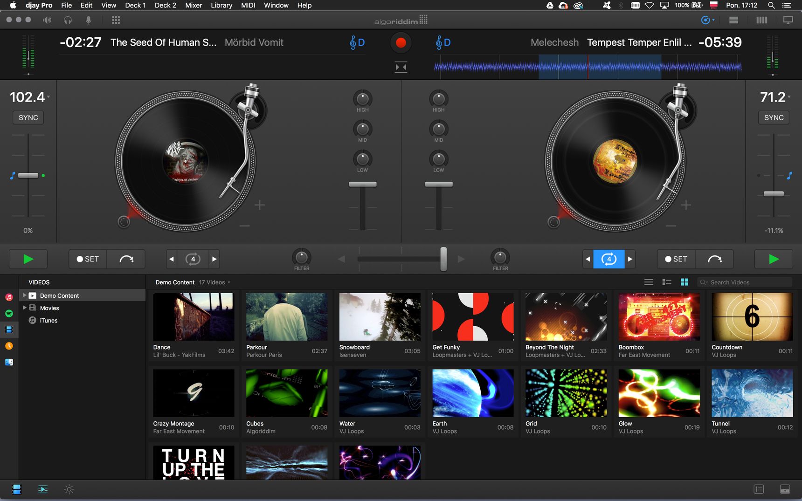
Task: Toggle SYNC on Deck 2
Action: [x=774, y=117]
